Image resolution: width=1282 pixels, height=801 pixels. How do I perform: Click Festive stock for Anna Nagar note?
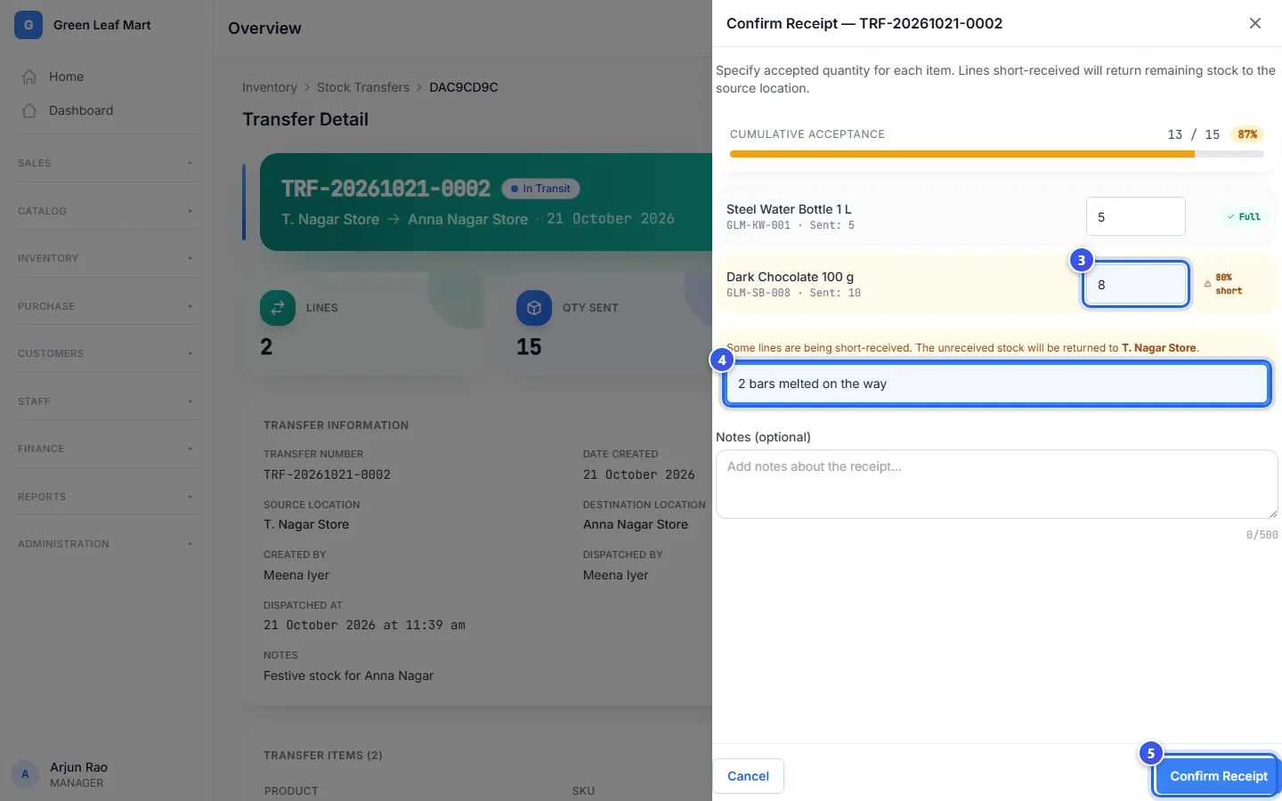click(348, 676)
